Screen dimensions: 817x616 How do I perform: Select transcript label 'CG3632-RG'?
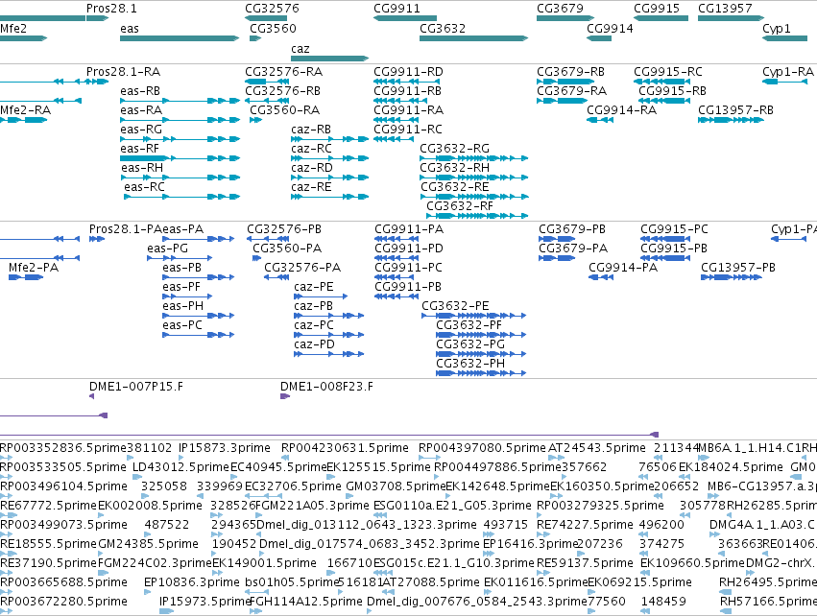(x=454, y=149)
